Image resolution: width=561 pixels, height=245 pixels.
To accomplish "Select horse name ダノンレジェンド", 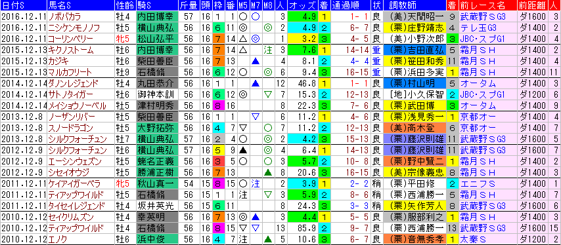I will pos(73,83).
